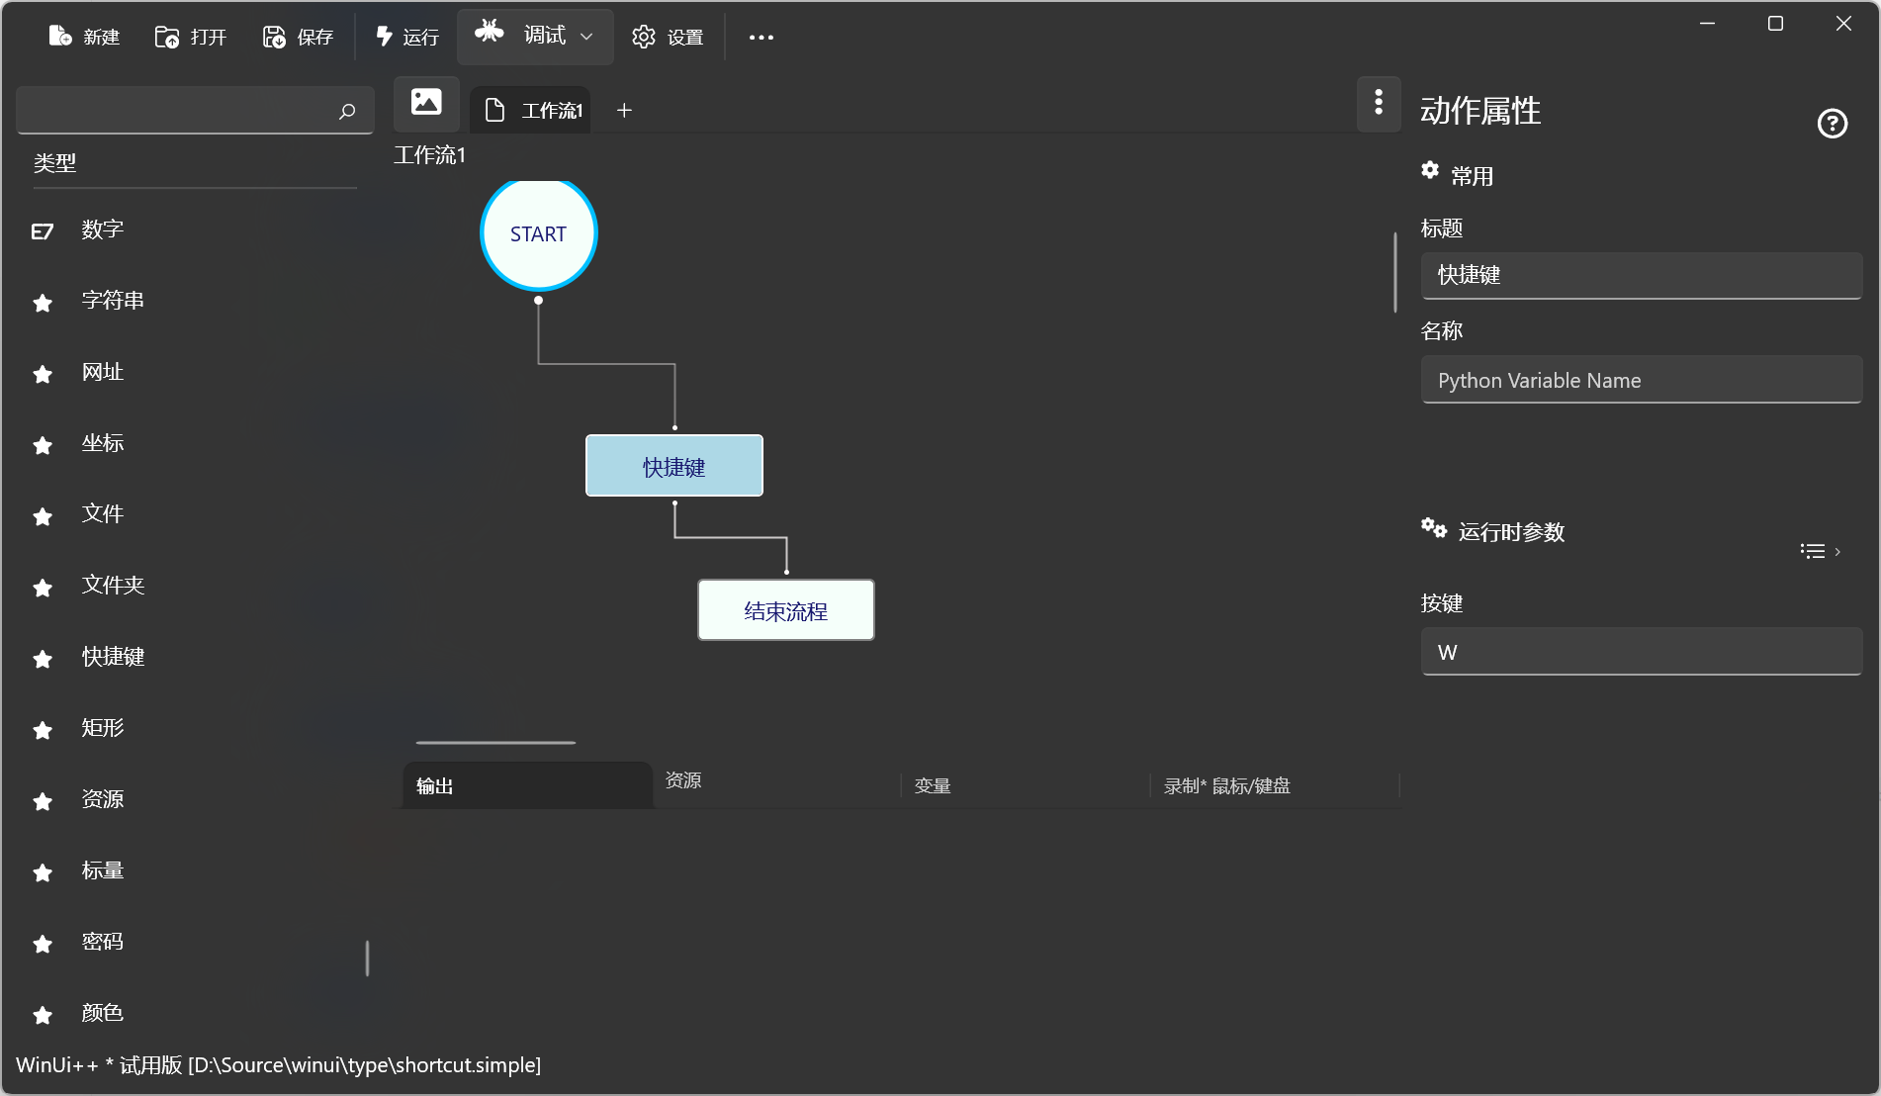Open the toolbar overflow ellipsis menu
1881x1096 pixels.
761,38
